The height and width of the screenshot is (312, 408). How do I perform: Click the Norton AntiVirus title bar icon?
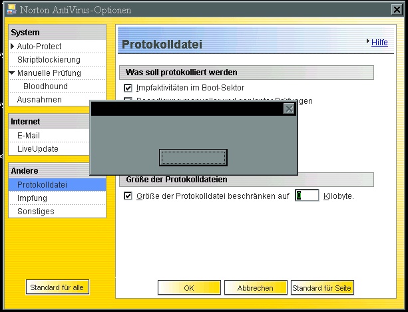click(x=11, y=9)
